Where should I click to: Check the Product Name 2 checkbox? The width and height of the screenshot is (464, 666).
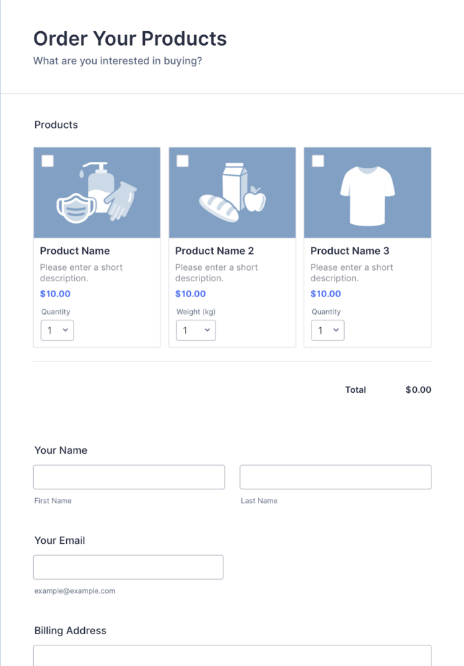[x=182, y=160]
